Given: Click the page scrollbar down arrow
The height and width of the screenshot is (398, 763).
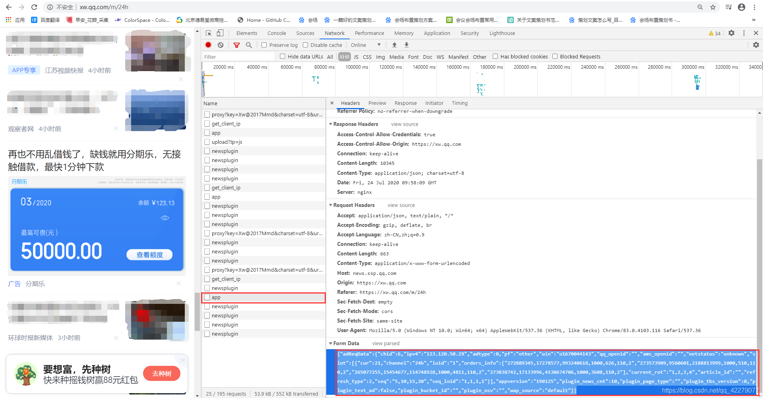Looking at the screenshot, I should (197, 396).
